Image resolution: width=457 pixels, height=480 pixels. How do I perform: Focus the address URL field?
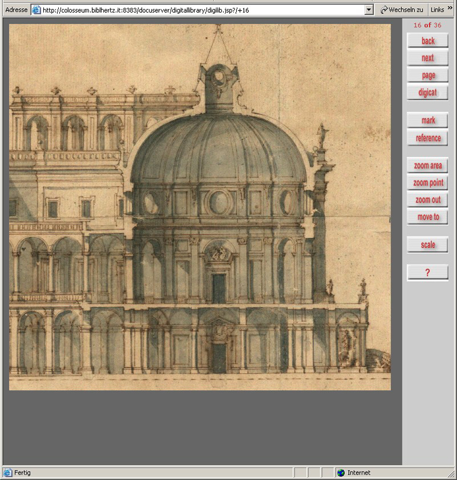coord(202,10)
